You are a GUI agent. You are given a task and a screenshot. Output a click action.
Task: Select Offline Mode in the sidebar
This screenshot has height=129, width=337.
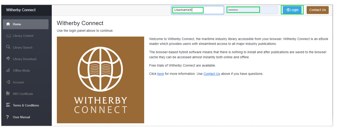click(x=21, y=71)
